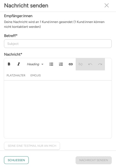Click the SCHLIESSEN button
This screenshot has width=116, height=167.
click(16, 160)
